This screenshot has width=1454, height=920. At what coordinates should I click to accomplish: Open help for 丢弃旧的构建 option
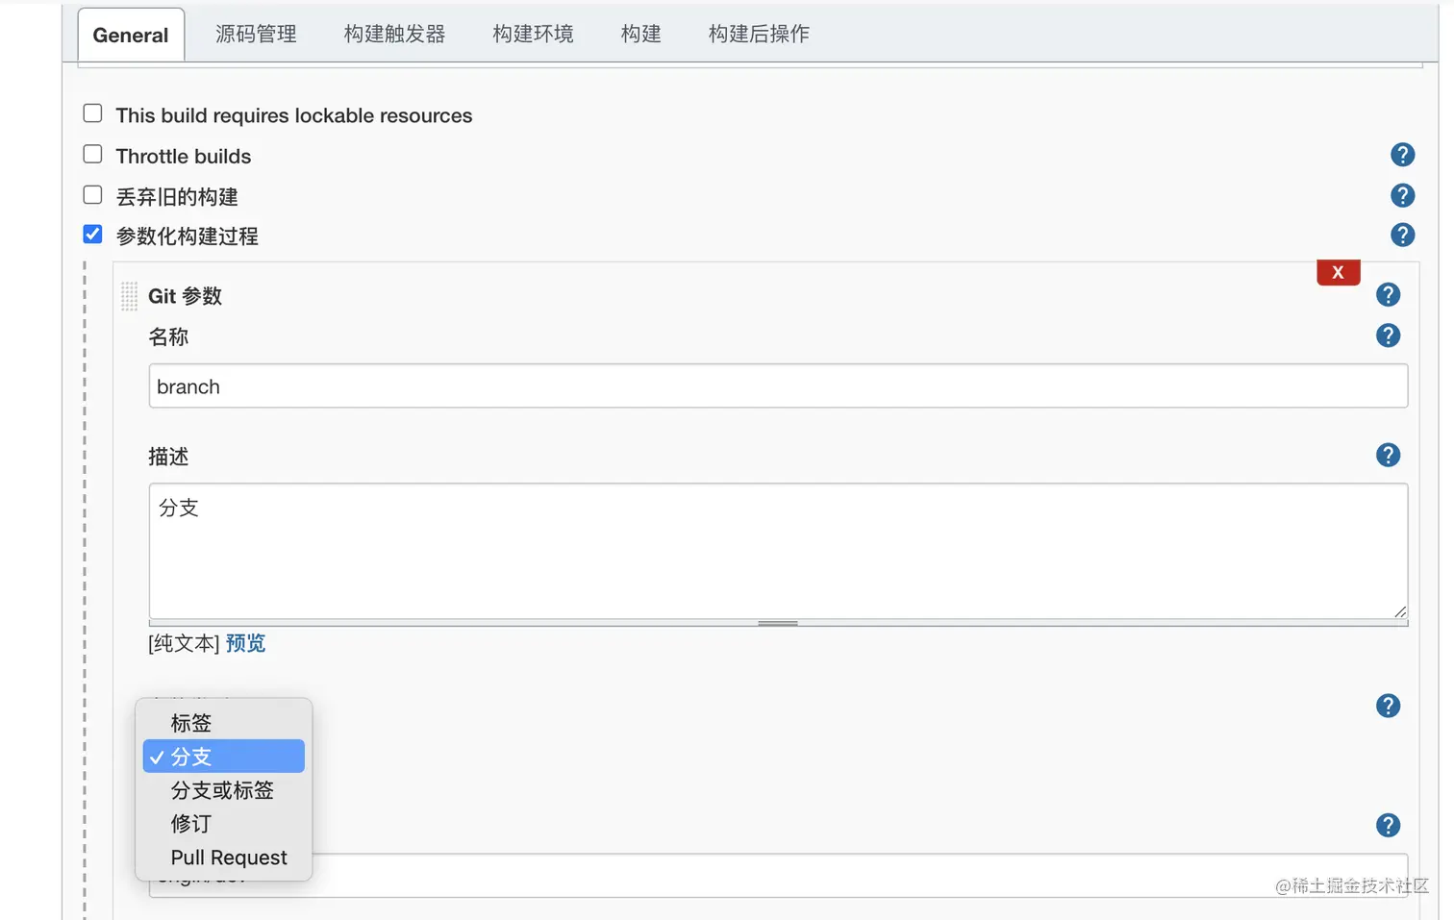coord(1402,195)
